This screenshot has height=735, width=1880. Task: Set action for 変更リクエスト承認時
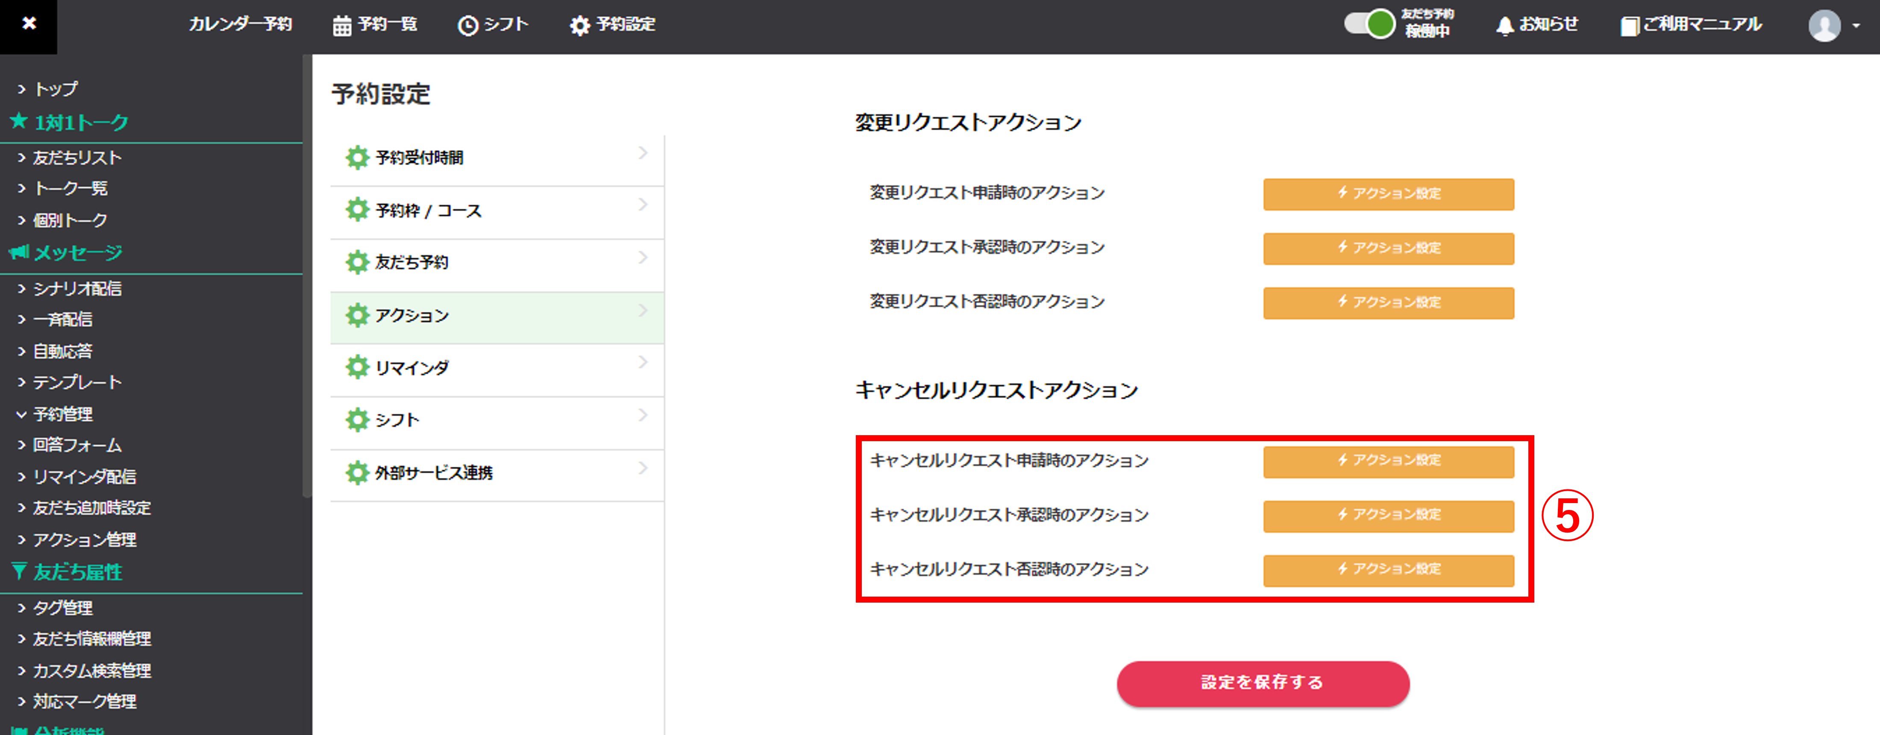click(x=1388, y=249)
